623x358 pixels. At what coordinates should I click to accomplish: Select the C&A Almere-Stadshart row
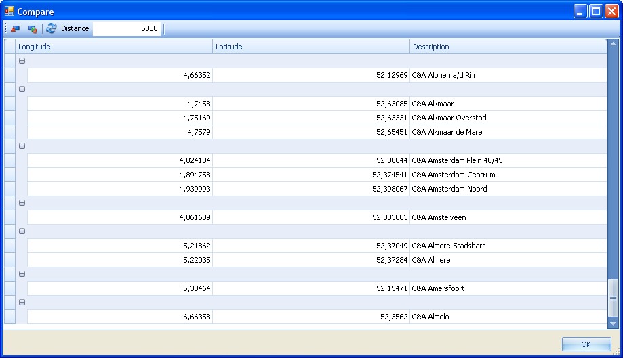coord(317,246)
